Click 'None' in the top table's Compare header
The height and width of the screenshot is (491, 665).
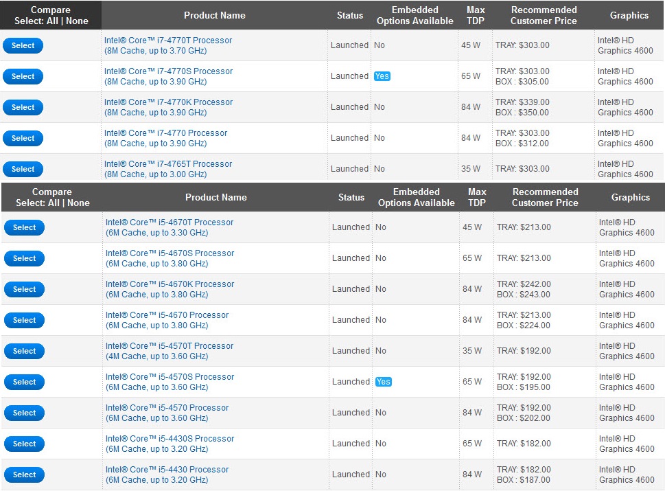point(77,21)
